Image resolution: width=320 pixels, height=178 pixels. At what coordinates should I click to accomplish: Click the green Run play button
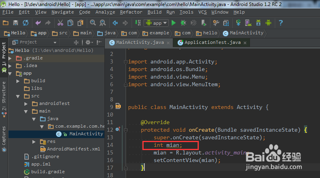(174, 23)
